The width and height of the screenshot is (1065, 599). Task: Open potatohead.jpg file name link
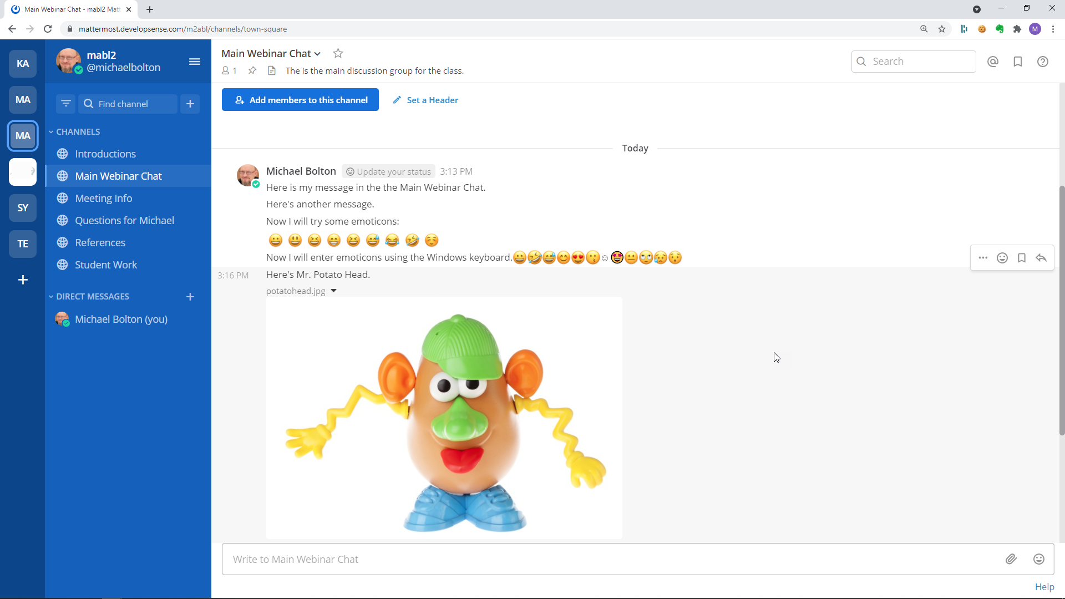296,291
